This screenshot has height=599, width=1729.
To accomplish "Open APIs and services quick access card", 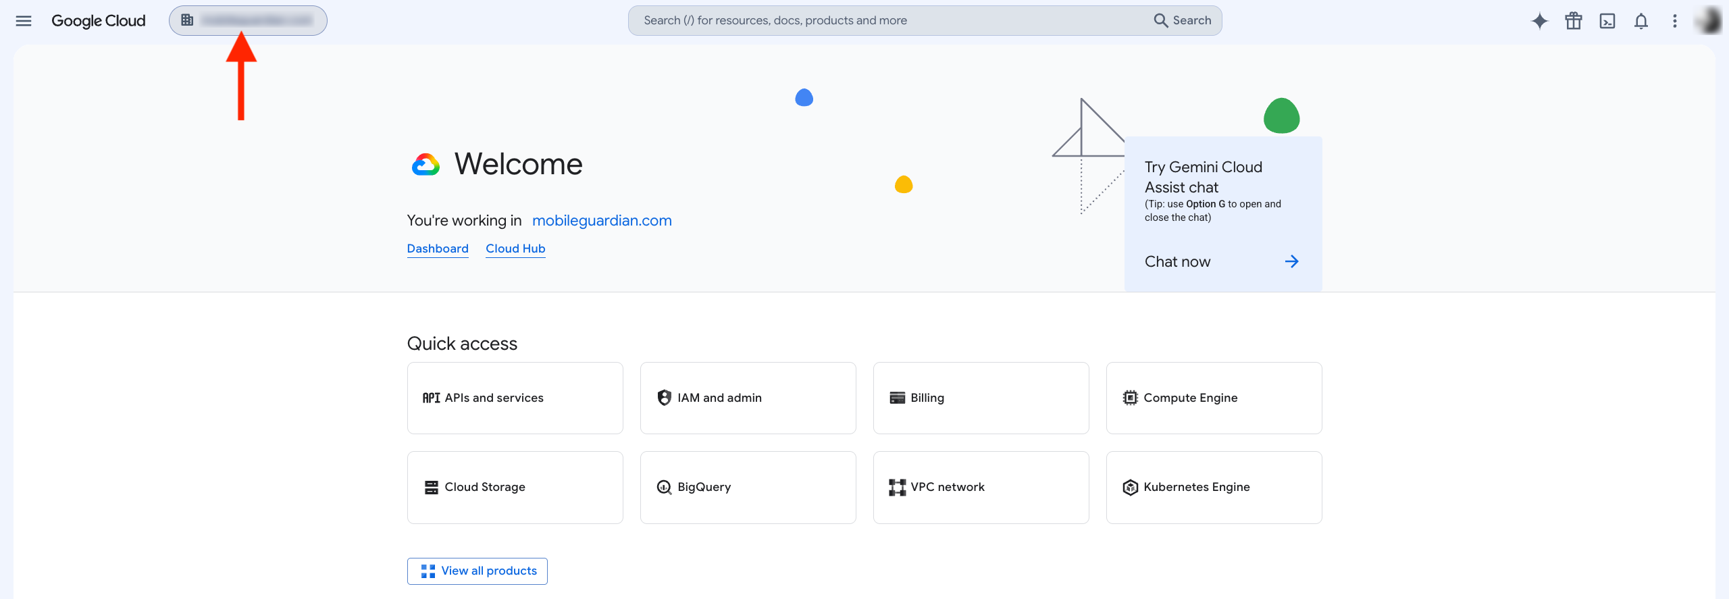I will [x=515, y=398].
